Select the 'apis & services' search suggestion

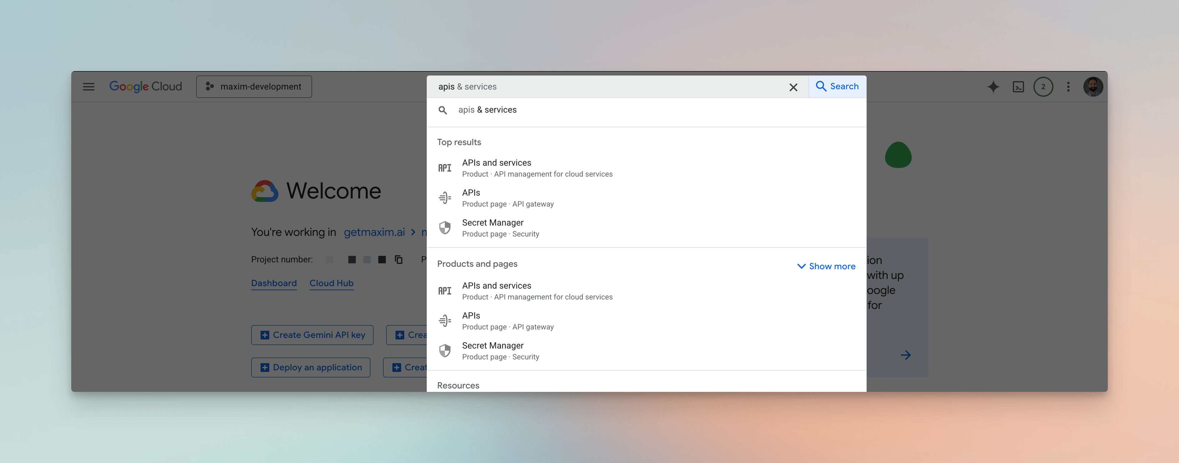click(646, 110)
